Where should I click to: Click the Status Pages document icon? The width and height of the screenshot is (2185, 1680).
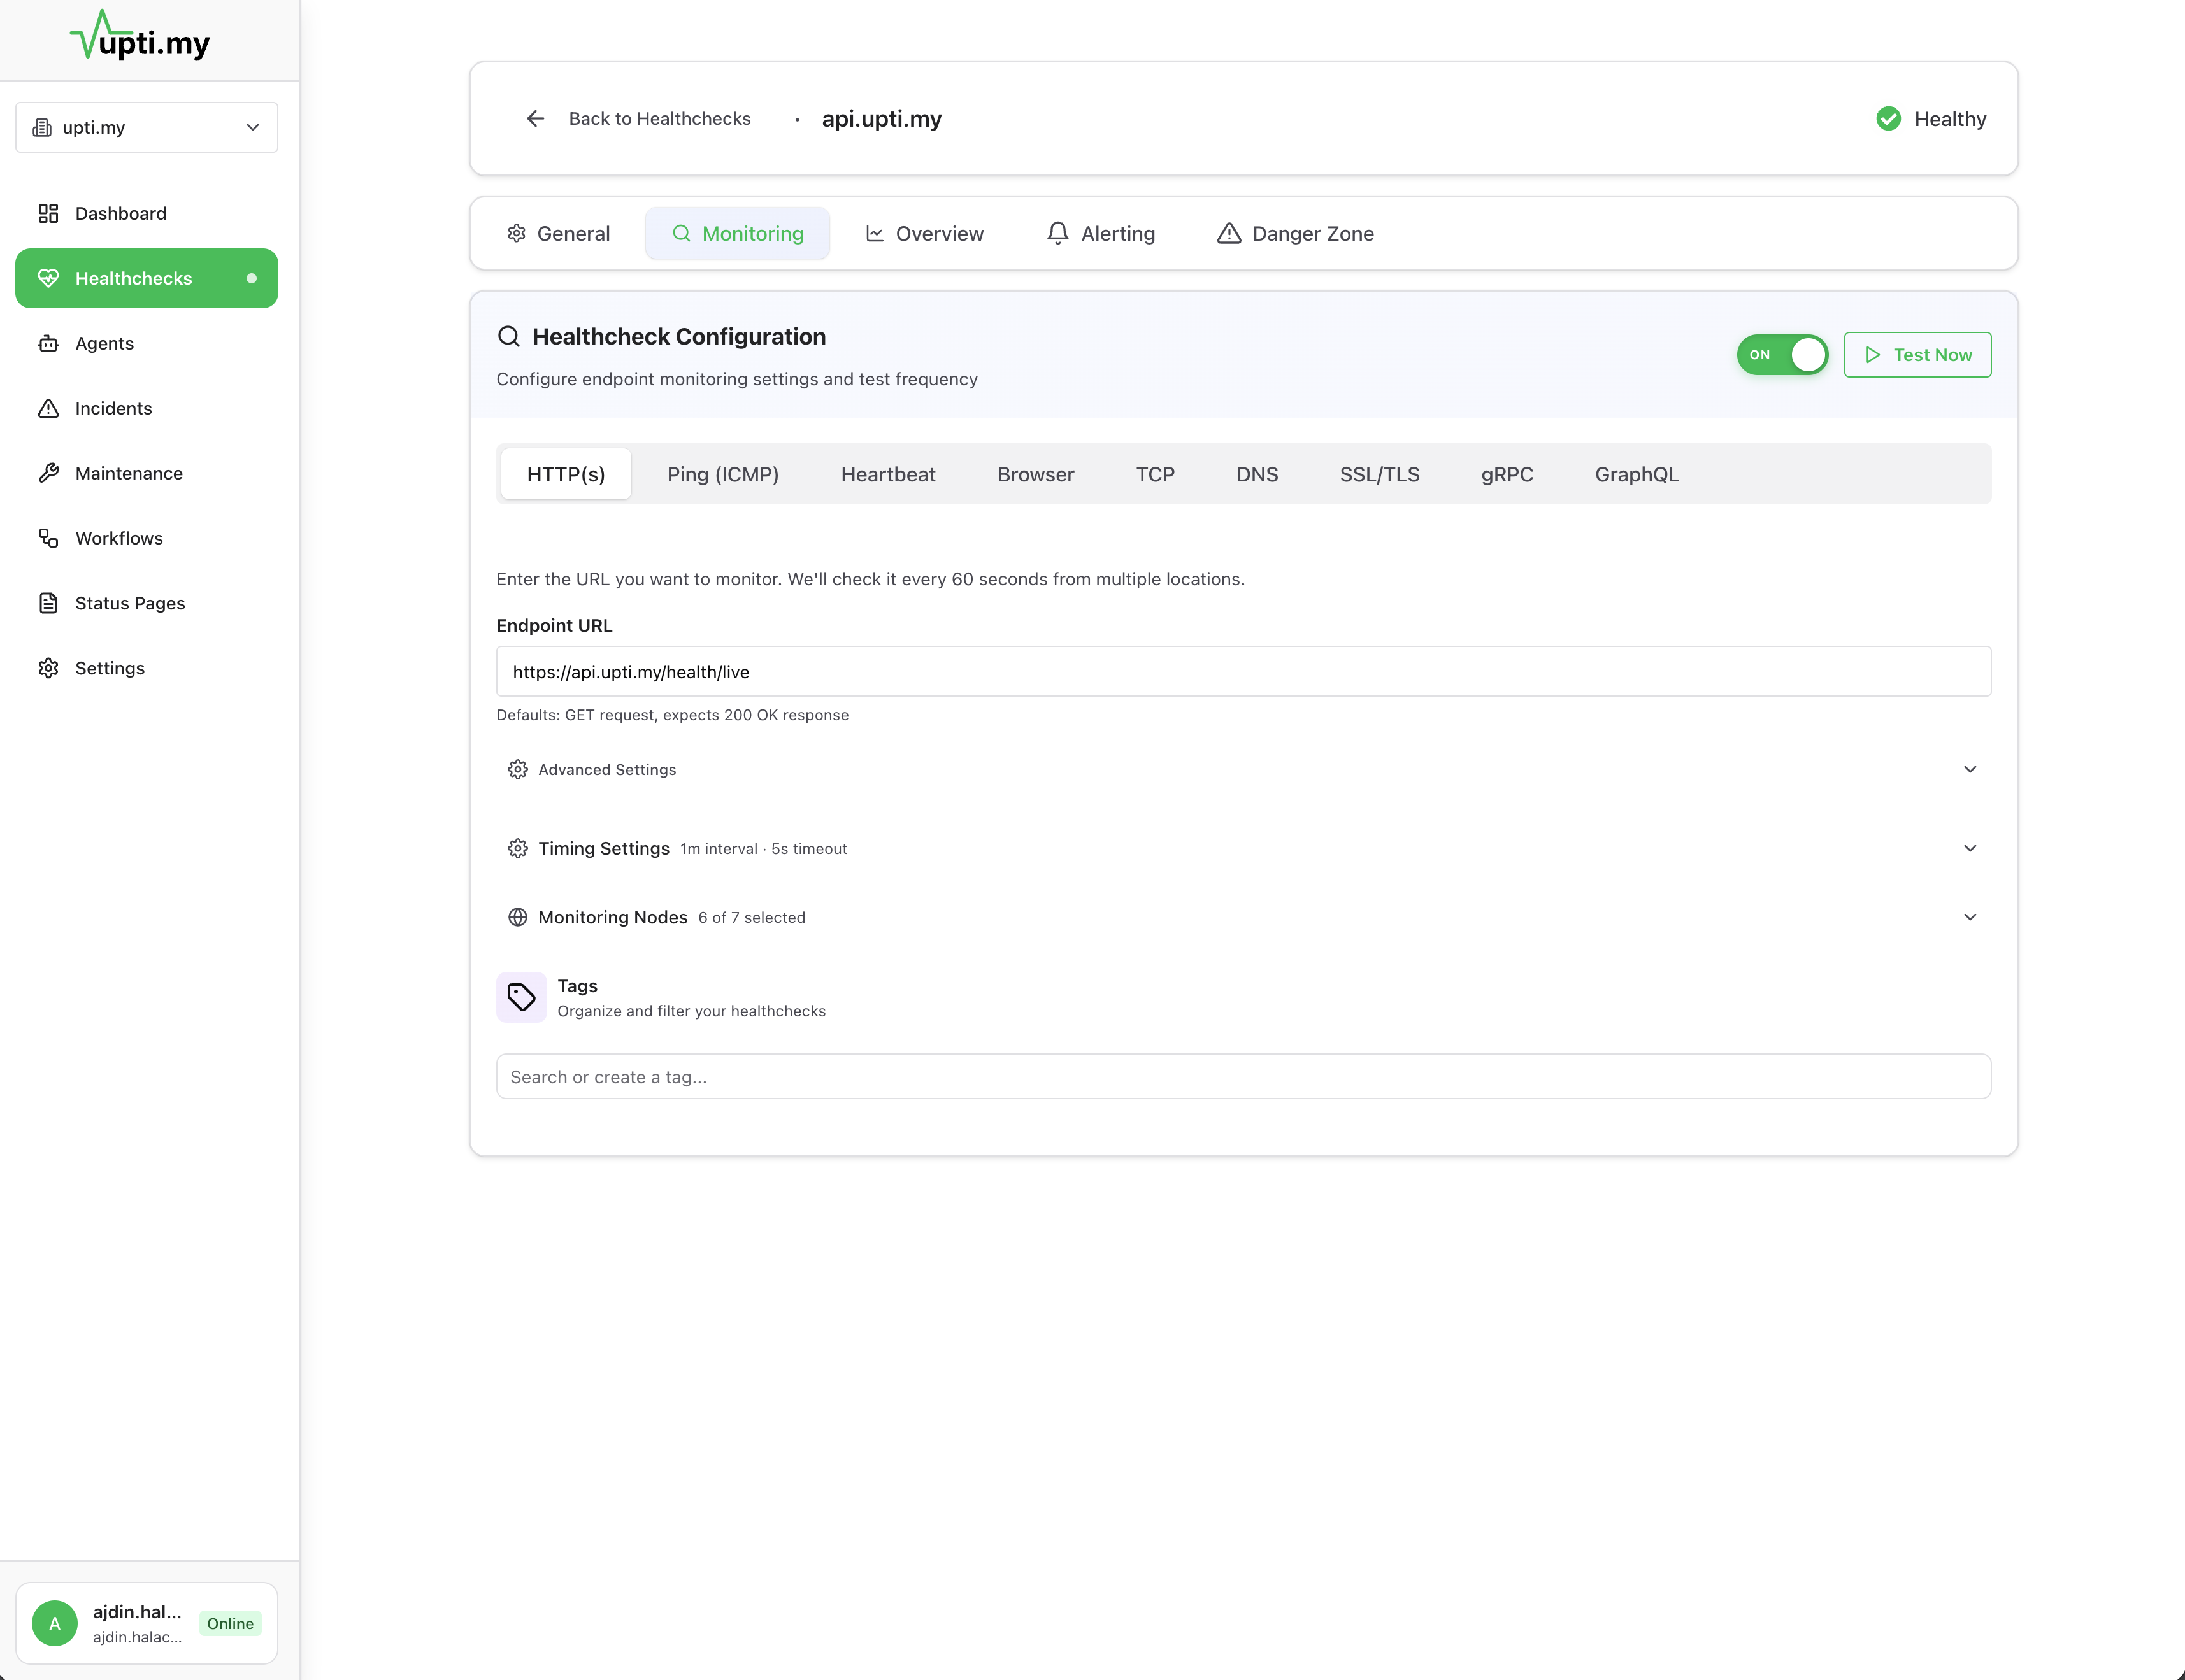48,603
